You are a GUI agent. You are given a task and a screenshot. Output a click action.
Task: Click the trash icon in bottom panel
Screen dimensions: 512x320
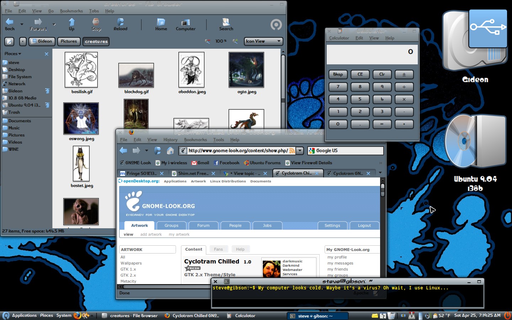point(391,316)
